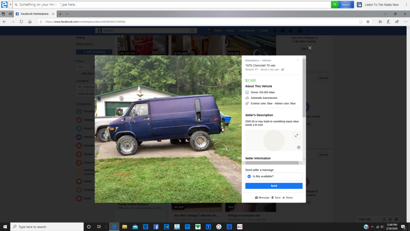Go to browser home page
Screen dimensions: 410x231
[x=30, y=22]
